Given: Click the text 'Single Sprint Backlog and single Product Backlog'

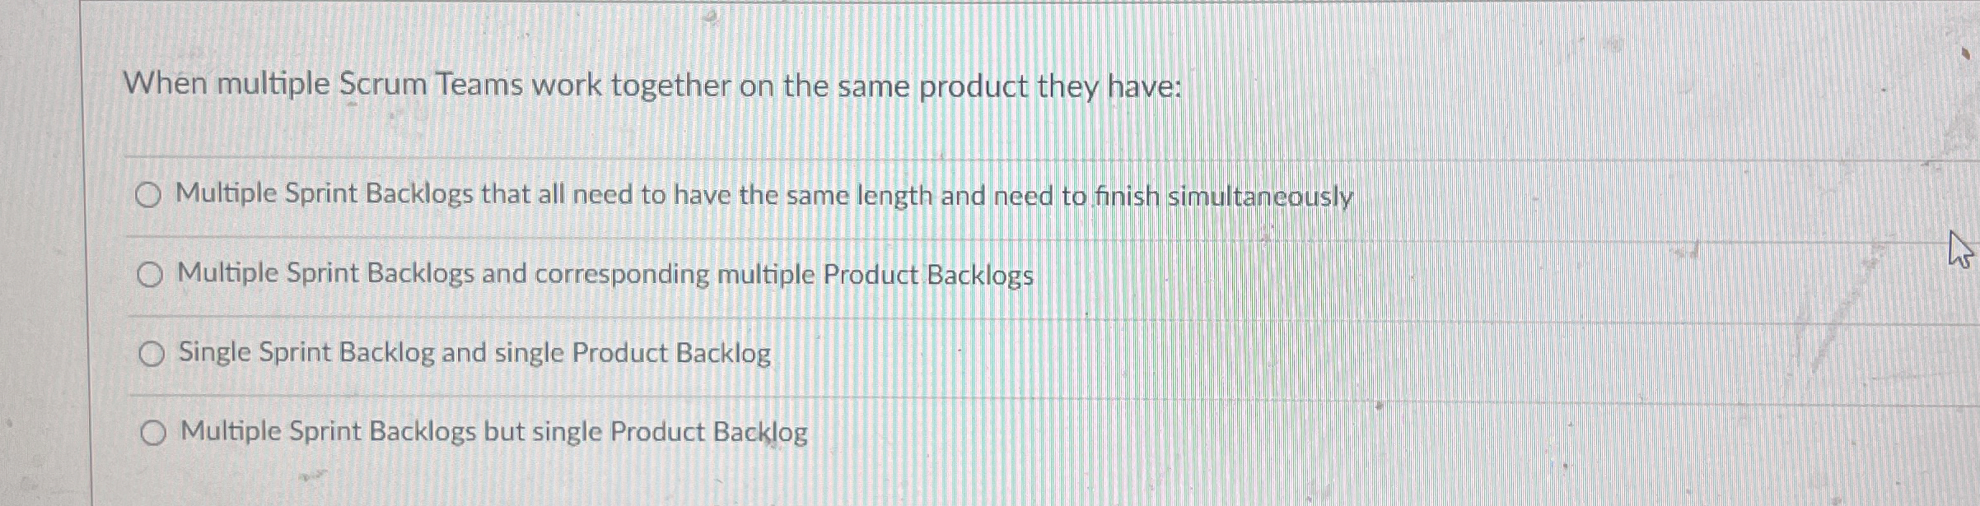Looking at the screenshot, I should point(474,354).
